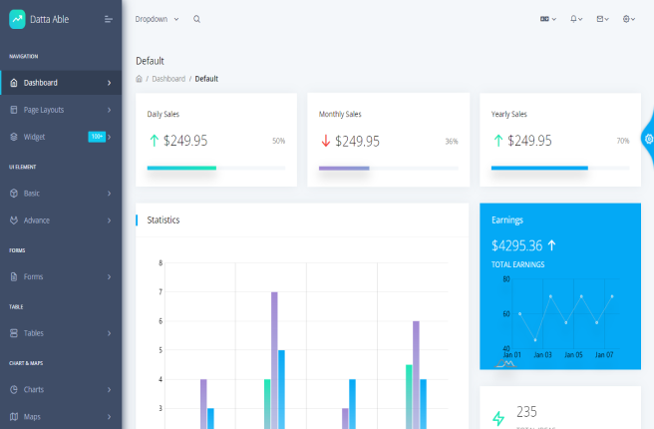Click the 235 total ideas number
654x429 pixels.
tap(526, 412)
